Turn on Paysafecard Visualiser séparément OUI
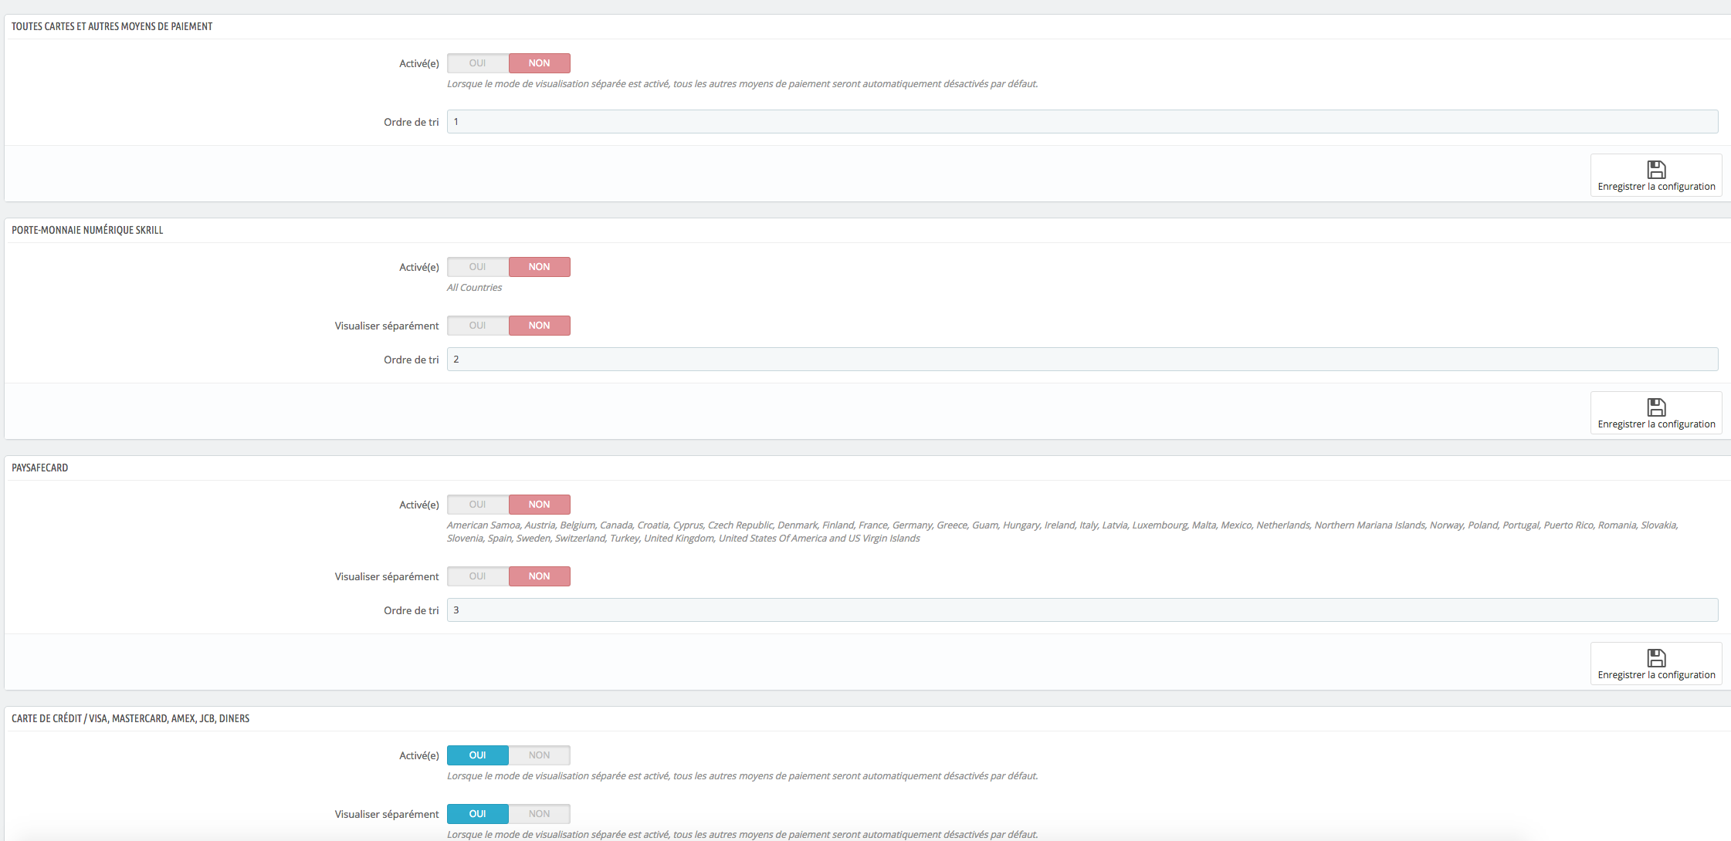1731x841 pixels. [478, 576]
